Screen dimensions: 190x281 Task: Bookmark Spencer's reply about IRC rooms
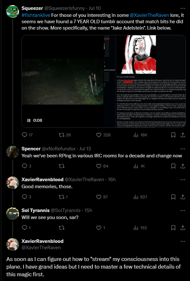point(173,166)
